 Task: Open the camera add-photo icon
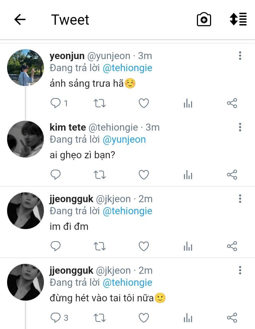coord(204,19)
